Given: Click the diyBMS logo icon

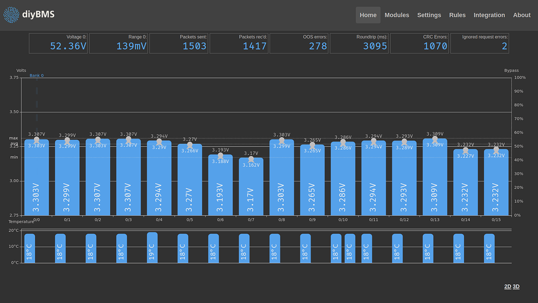Looking at the screenshot, I should pos(10,14).
